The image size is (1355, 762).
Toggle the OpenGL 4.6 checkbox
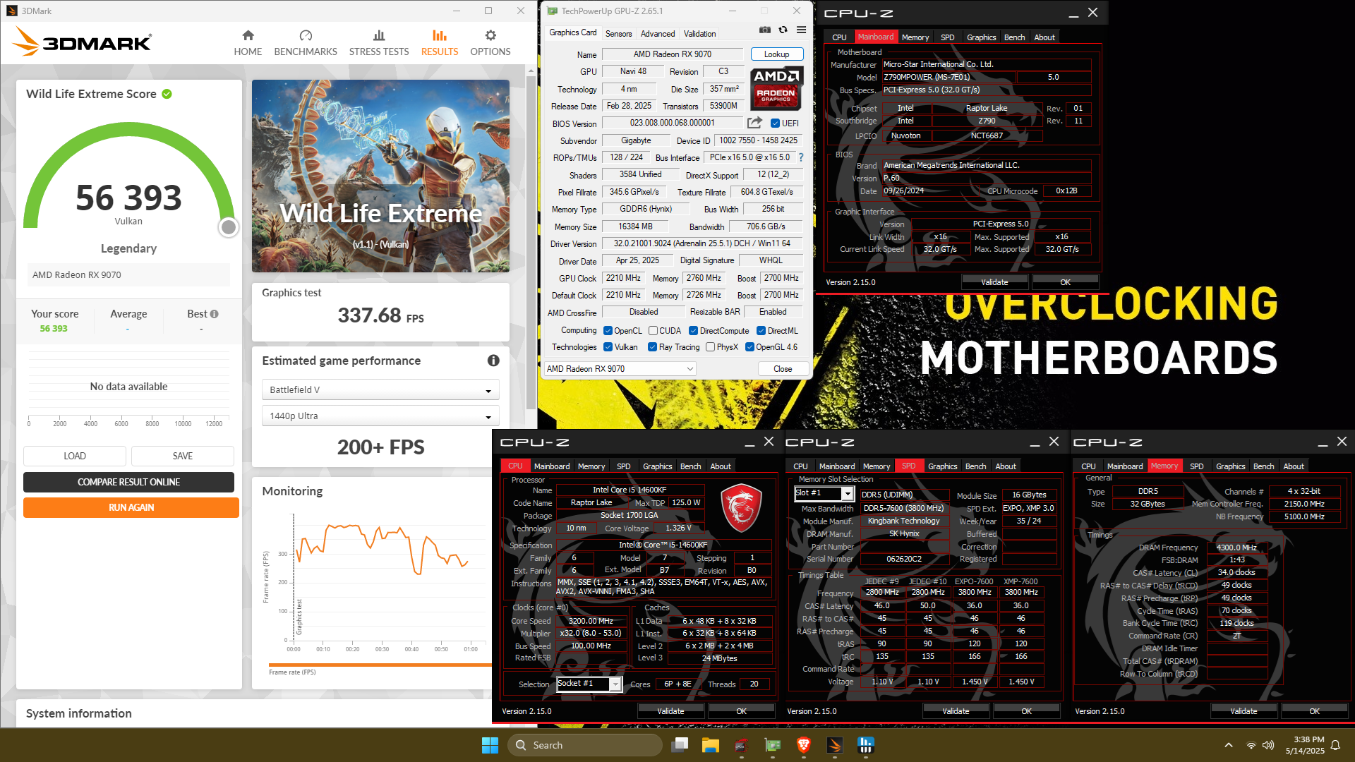tap(749, 347)
